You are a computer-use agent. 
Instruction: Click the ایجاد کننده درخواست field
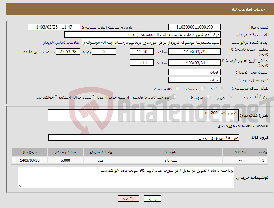pos(151,42)
